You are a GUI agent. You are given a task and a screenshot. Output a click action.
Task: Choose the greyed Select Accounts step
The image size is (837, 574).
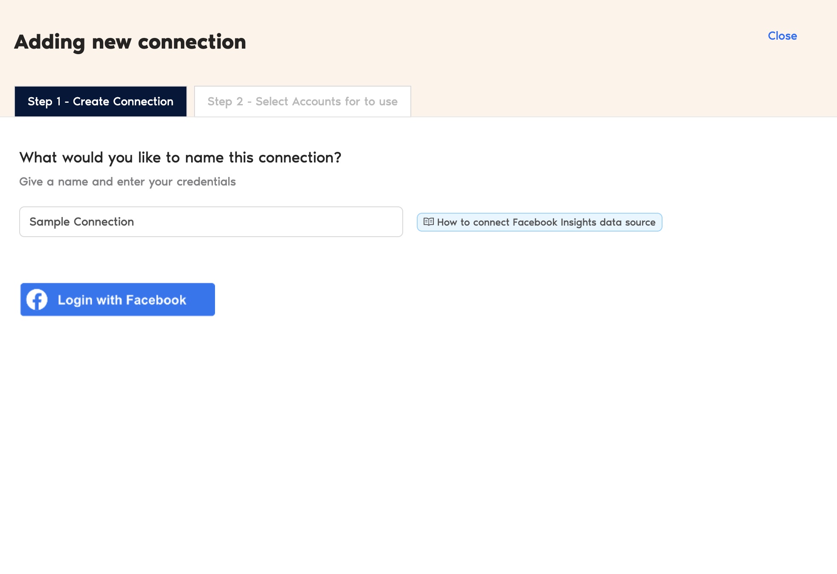[302, 101]
